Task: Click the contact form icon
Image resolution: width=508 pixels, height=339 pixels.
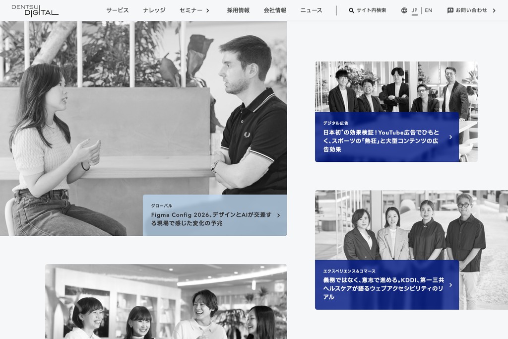Action: coord(450,10)
